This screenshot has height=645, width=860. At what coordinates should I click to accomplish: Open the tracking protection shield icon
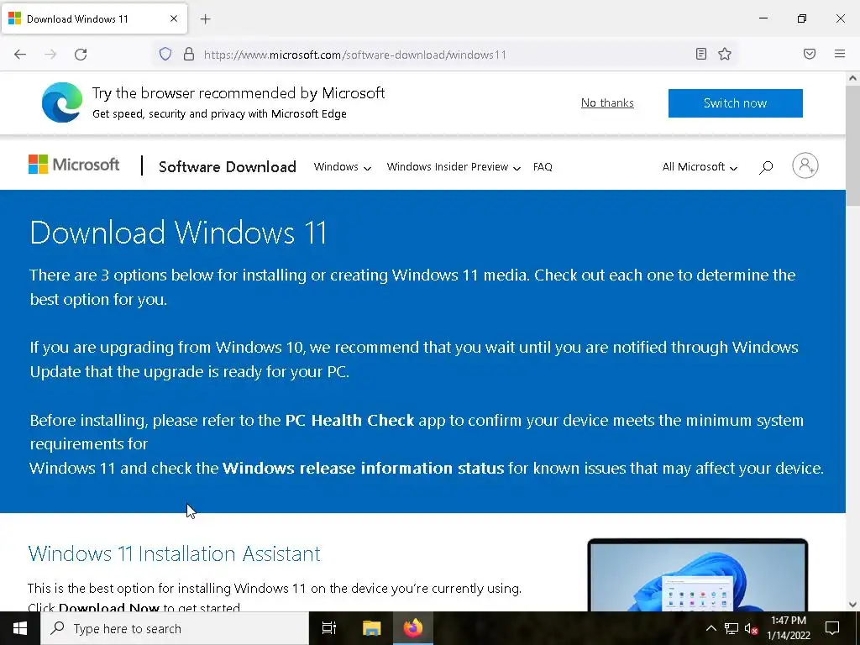(x=165, y=55)
